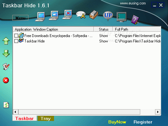Viewport: 168px width, 126px height.
Task: Click the Taskbar Hide app icon in list
Action: [x=21, y=41]
